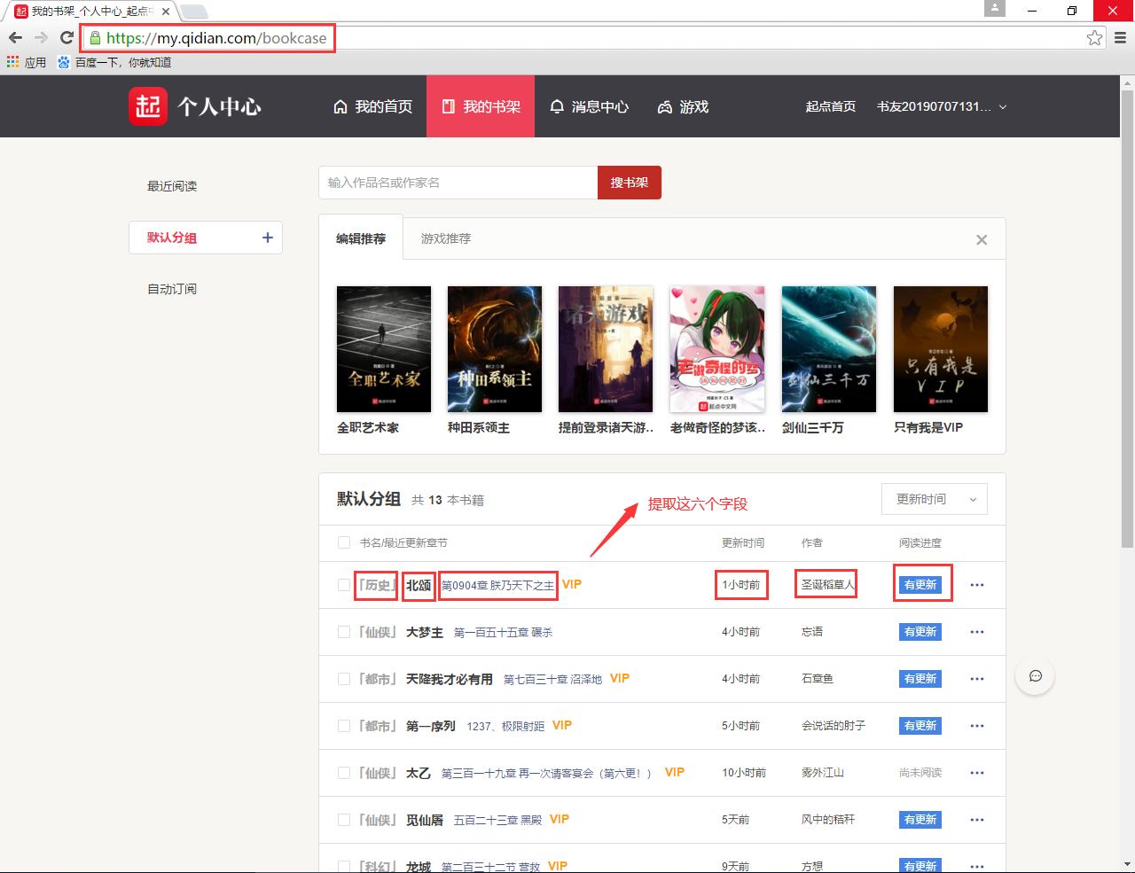The height and width of the screenshot is (873, 1135).
Task: Open more options for 天降我才必有用 row
Action: click(977, 679)
